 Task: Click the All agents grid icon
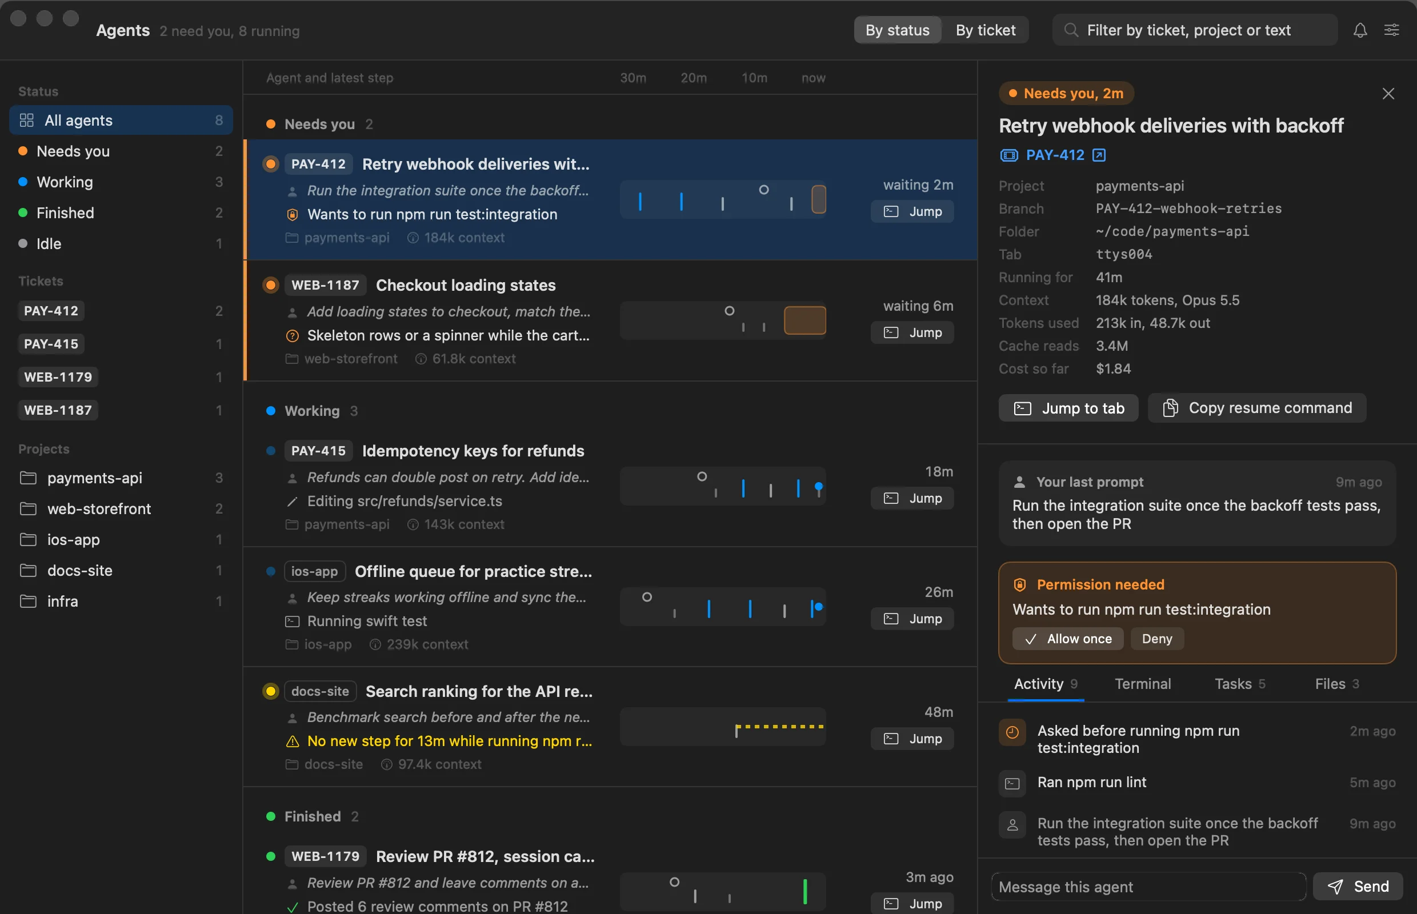click(x=27, y=121)
